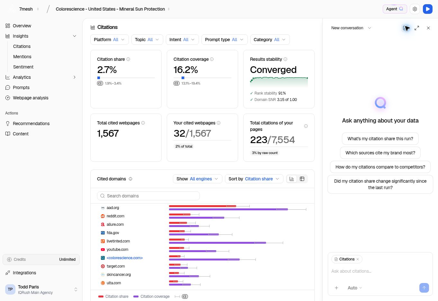Click the Agent button

tap(395, 9)
